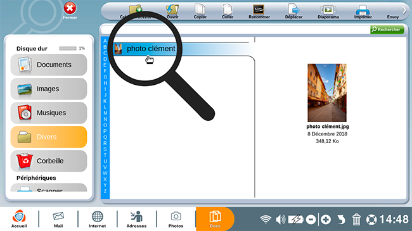Click into the file search field
The image size is (412, 231).
(236, 30)
